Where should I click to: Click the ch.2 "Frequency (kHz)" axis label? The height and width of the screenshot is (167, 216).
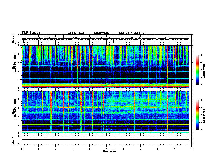[15, 109]
